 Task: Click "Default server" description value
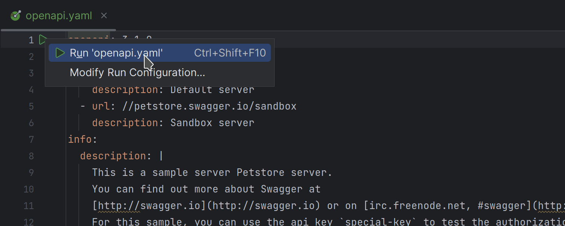212,90
